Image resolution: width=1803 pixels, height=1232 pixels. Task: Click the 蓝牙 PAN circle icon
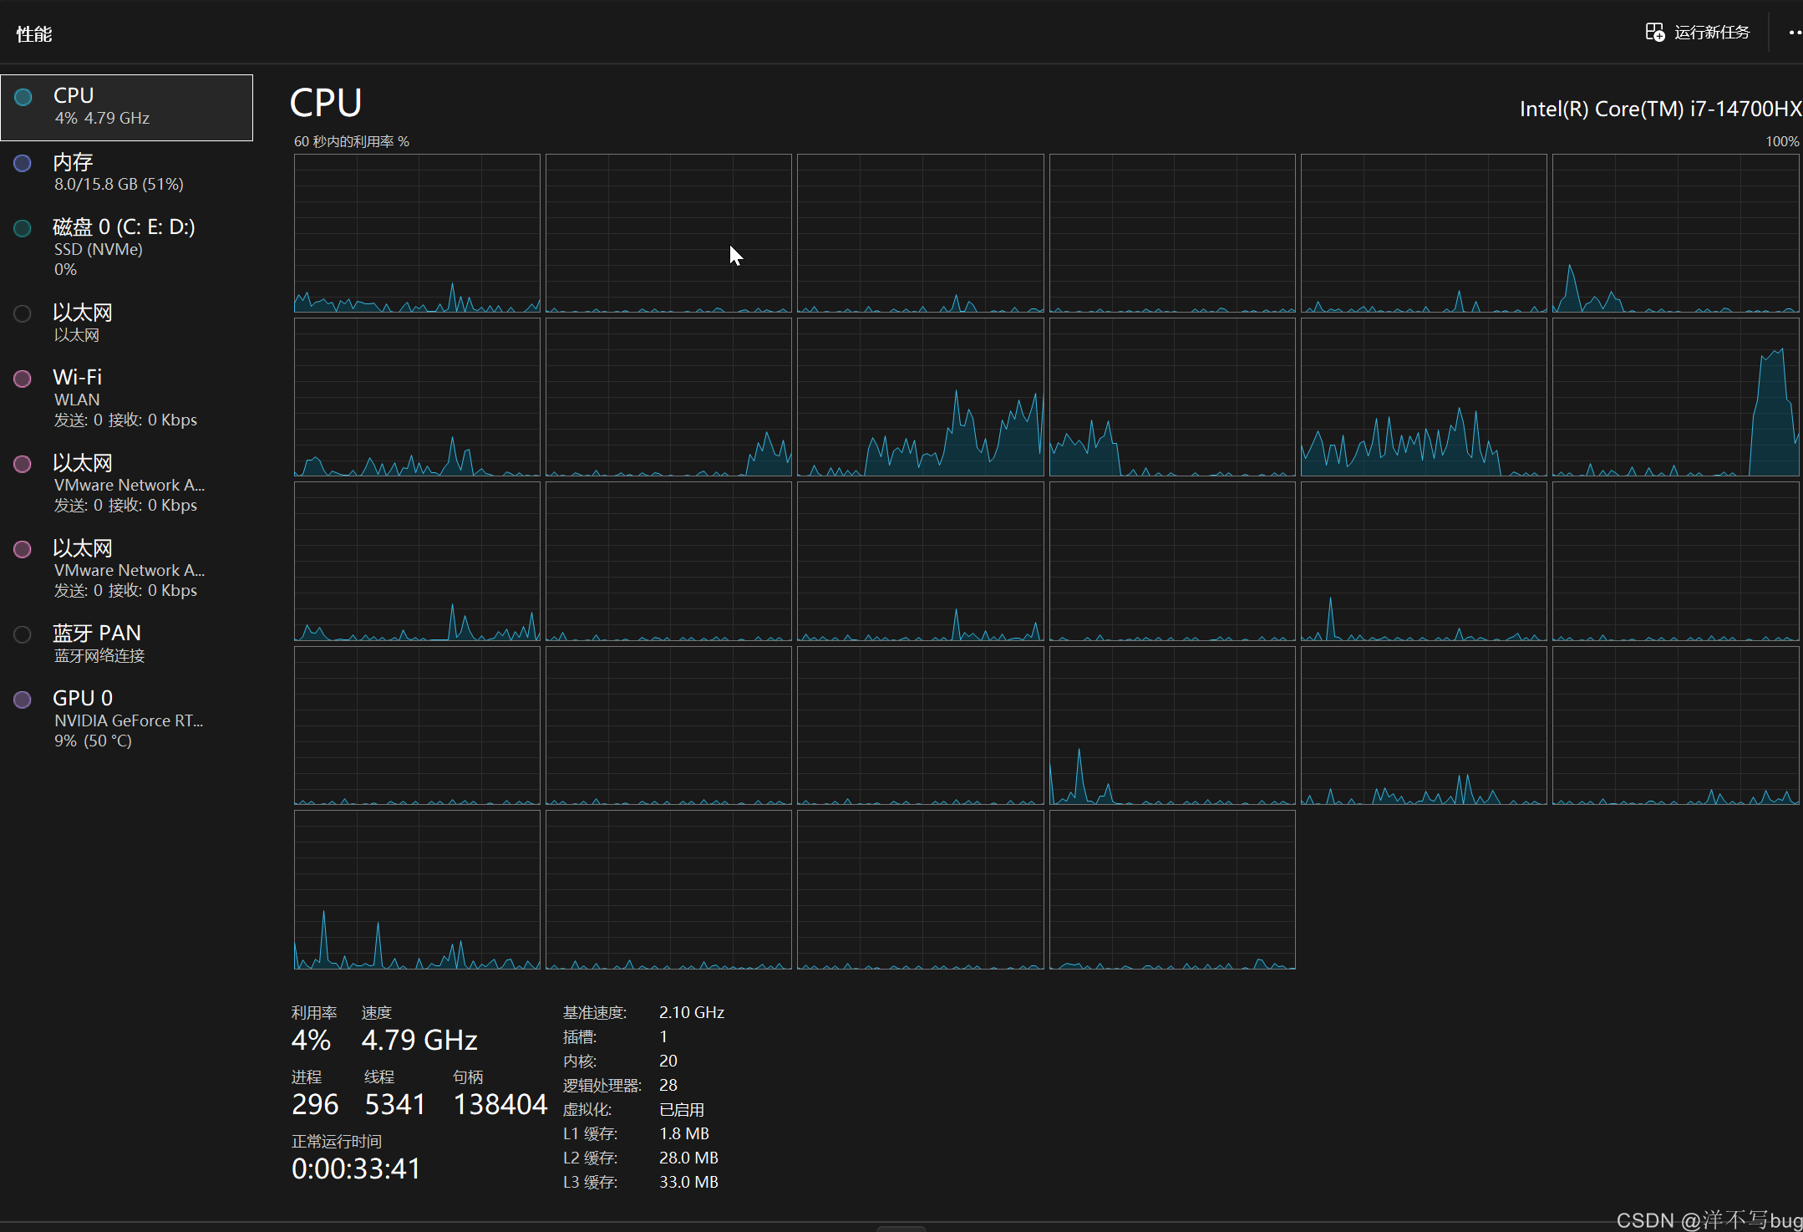tap(23, 634)
